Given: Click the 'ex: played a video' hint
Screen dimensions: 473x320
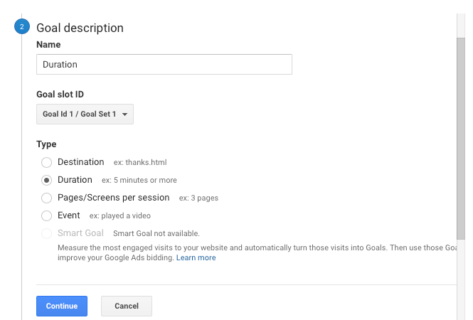Looking at the screenshot, I should tap(119, 215).
